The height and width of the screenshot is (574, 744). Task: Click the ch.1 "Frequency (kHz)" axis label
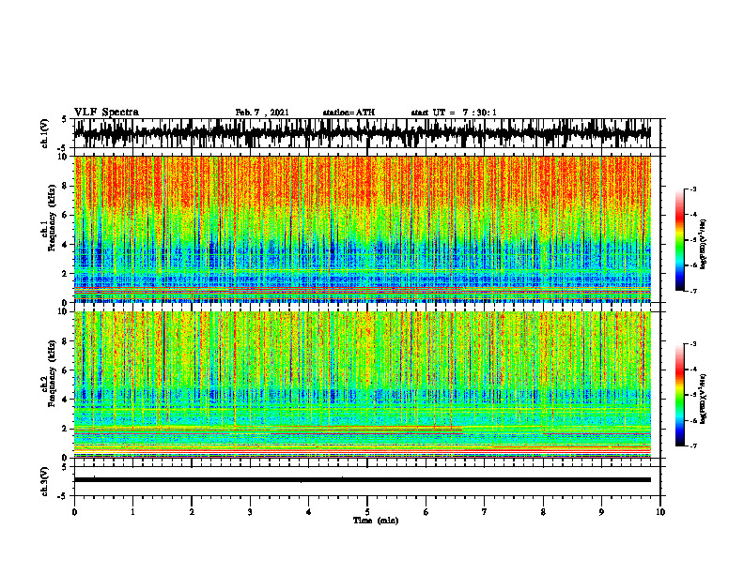tap(52, 218)
